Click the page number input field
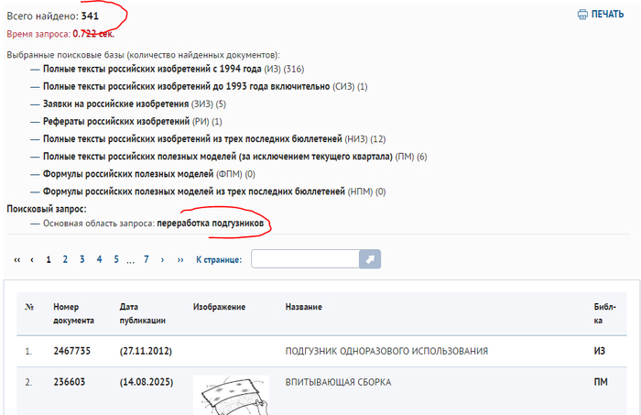 click(304, 260)
